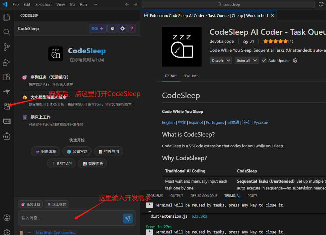The width and height of the screenshot is (326, 235).
Task: Open the Max (High-Cost) model selector
Action: (56, 233)
